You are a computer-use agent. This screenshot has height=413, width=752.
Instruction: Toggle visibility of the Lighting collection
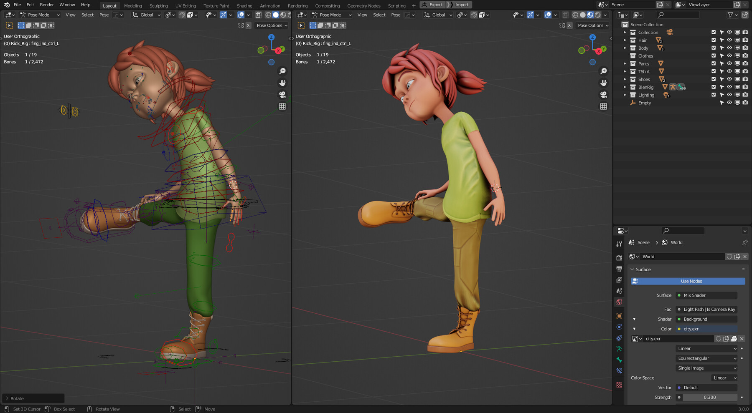pyautogui.click(x=729, y=95)
